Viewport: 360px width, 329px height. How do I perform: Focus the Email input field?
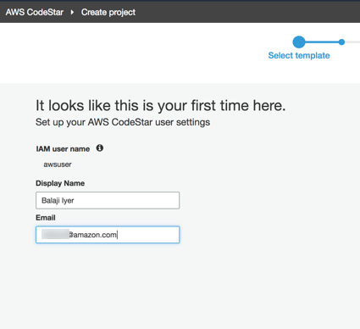point(108,235)
